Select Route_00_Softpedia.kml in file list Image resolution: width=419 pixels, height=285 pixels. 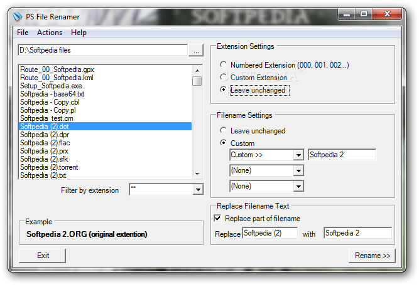106,78
